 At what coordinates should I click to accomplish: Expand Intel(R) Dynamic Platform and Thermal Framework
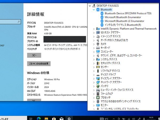tap(94, 29)
